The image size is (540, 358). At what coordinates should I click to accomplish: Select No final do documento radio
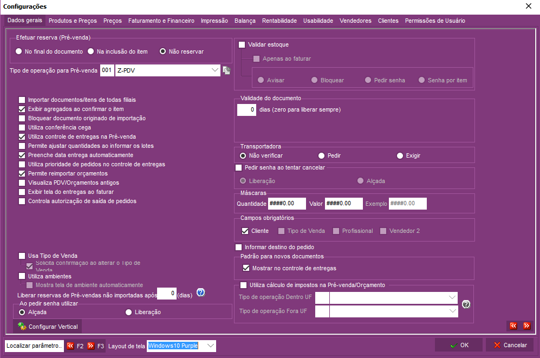[19, 51]
